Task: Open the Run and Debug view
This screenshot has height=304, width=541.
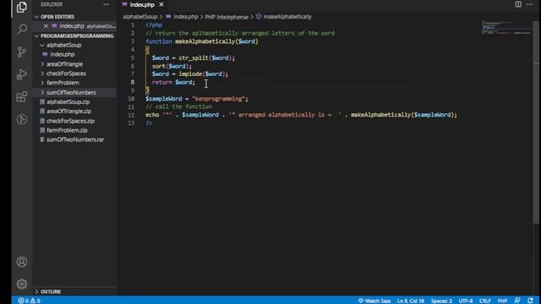Action: pyautogui.click(x=21, y=74)
